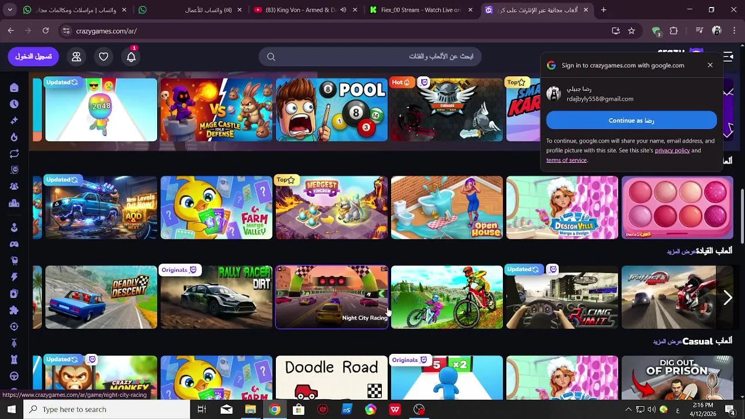Viewport: 745px width, 419px height.
Task: Open site menu hamburger icon at top right
Action: coord(728,56)
